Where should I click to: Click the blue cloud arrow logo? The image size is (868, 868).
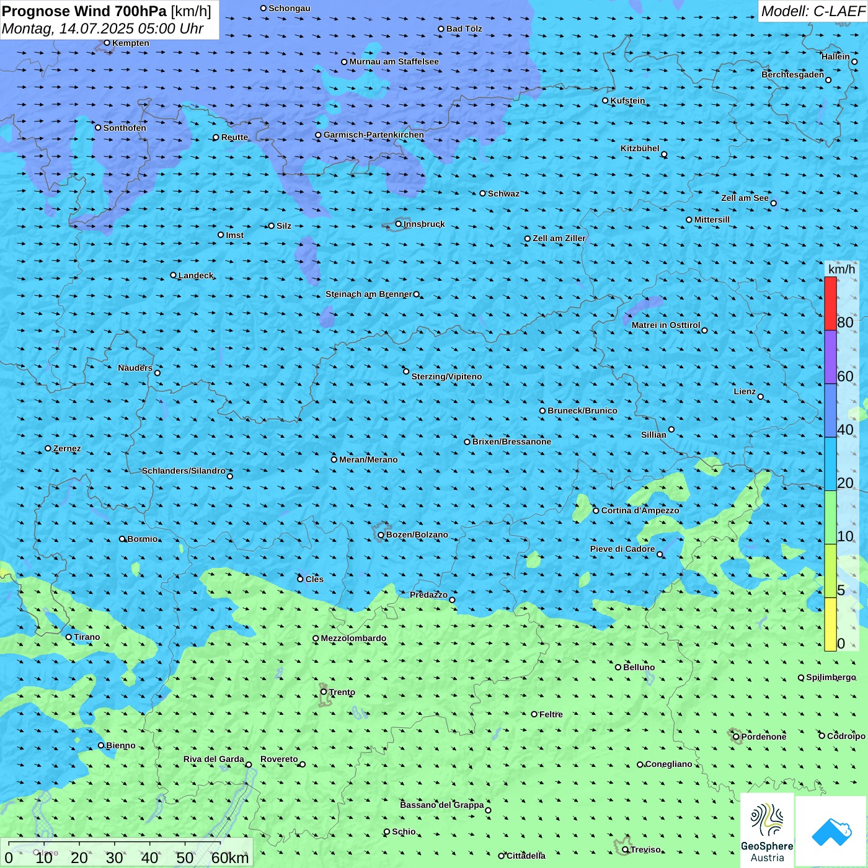click(831, 831)
